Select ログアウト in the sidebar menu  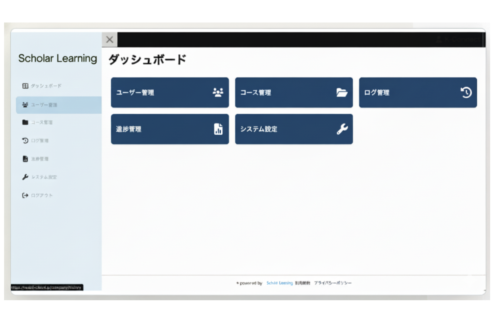click(x=42, y=196)
